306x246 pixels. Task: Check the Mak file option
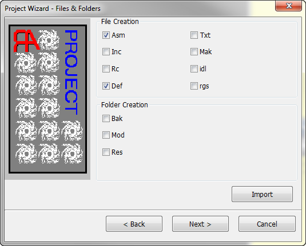194,52
